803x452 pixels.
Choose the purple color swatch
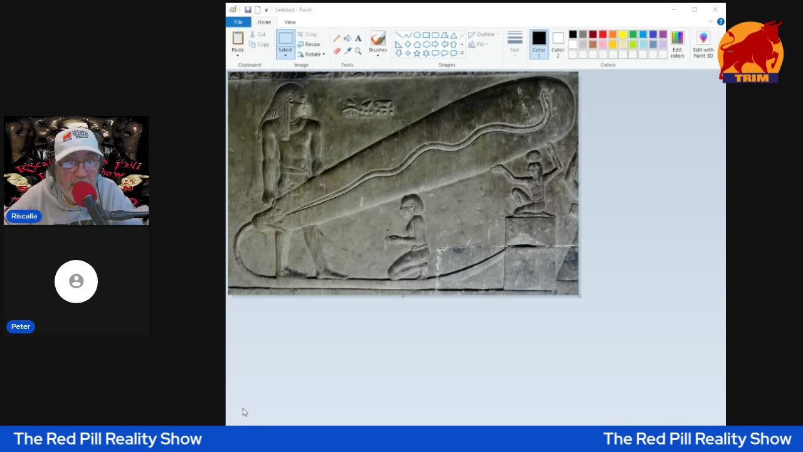[x=663, y=34]
